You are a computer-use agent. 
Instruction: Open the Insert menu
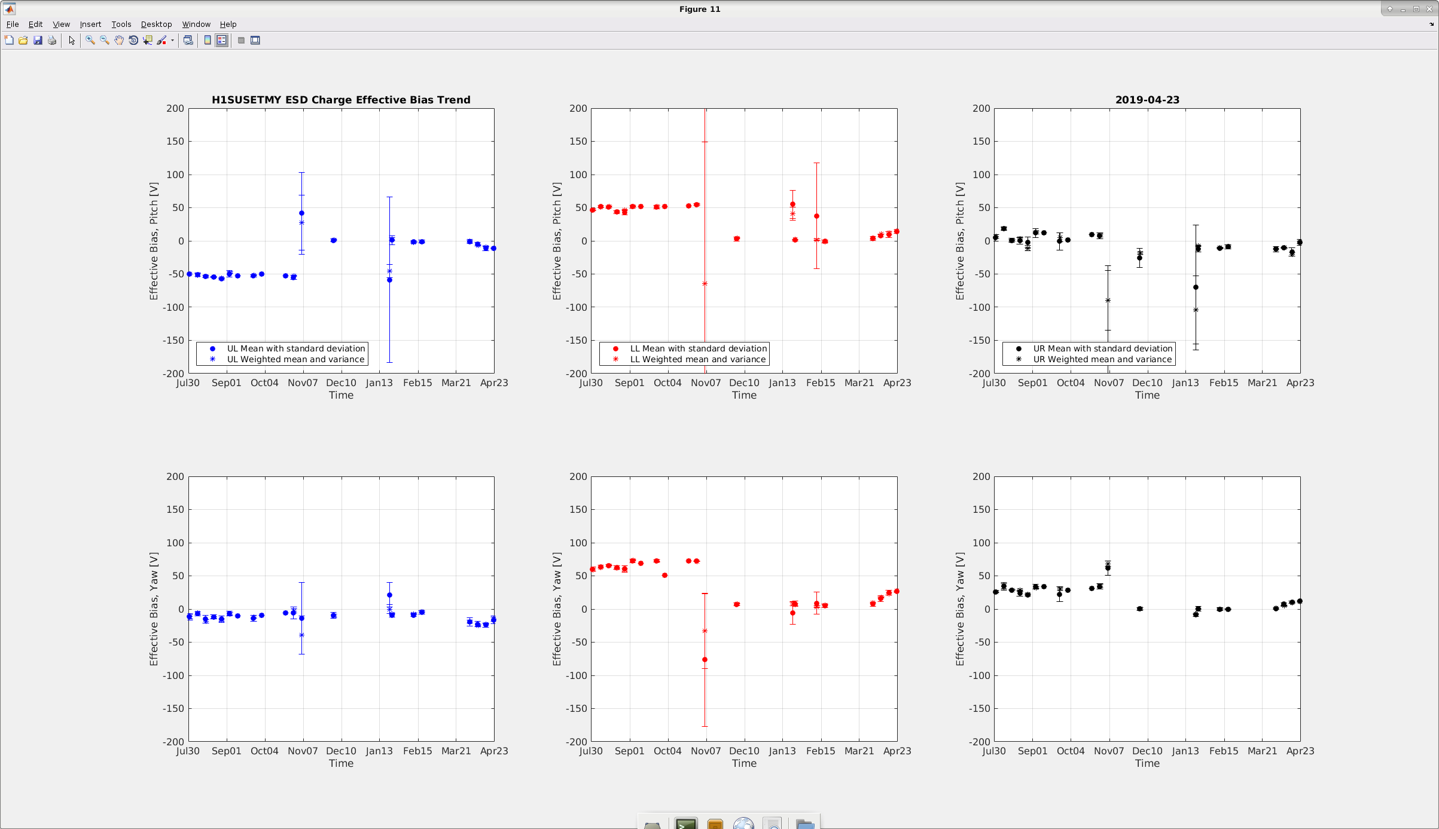pos(90,25)
